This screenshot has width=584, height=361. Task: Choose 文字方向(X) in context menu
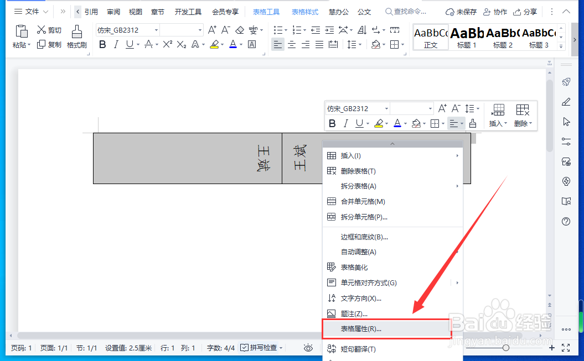(x=392, y=298)
